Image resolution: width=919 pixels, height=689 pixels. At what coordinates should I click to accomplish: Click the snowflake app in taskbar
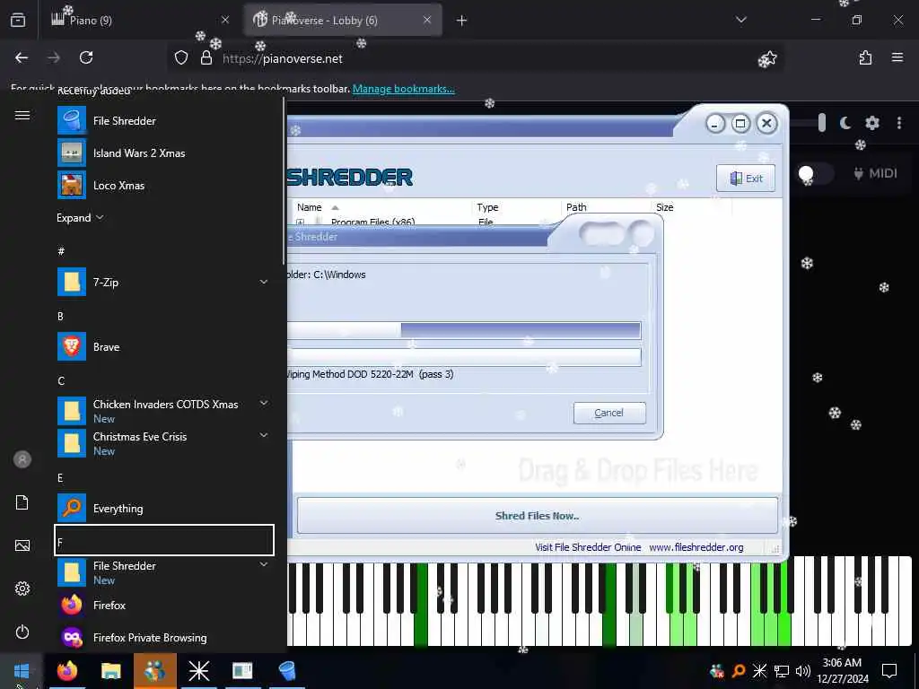click(198, 670)
